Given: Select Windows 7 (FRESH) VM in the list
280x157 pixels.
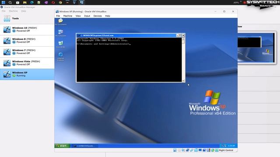Looking at the screenshot, I should (x=27, y=52).
